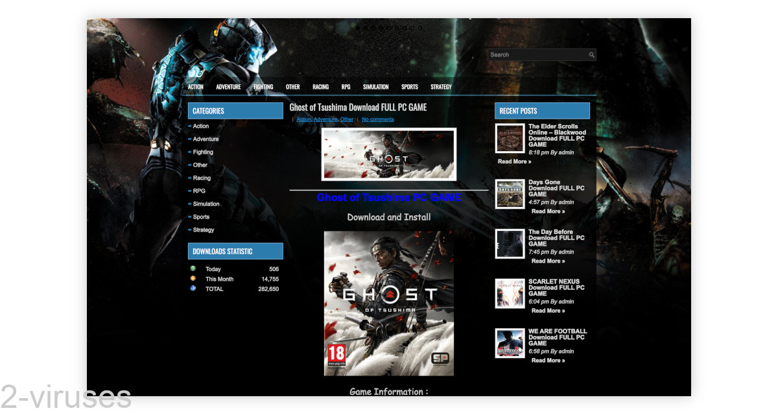
Task: Click the CATEGORIES panel header
Action: (235, 111)
